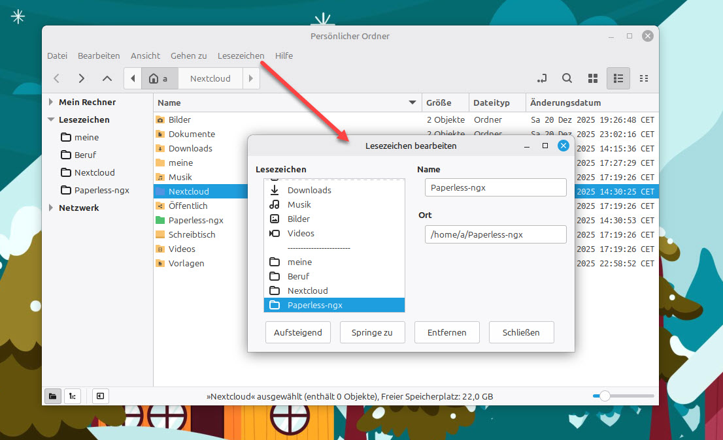723x440 pixels.
Task: Hide the sidebar with status bar button
Action: tap(100, 396)
